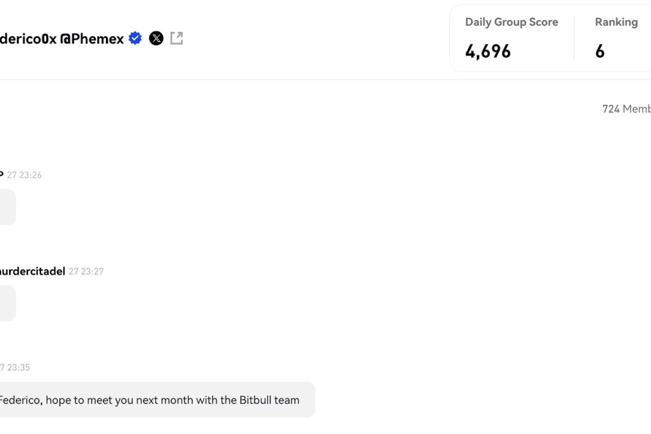651x434 pixels.
Task: Click the 27 23:26 message timestamp
Action: [24, 175]
